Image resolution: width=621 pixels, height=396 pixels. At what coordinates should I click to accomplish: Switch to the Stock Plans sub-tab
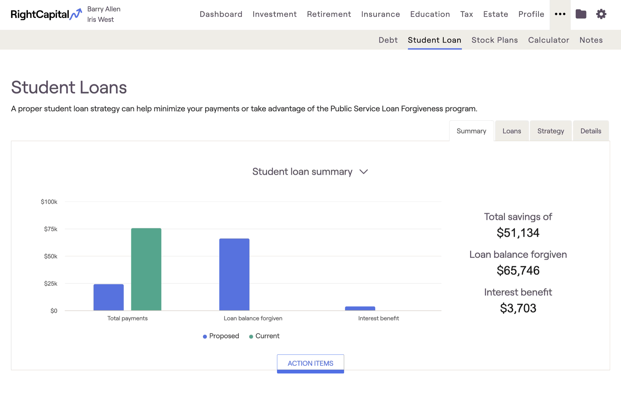[x=495, y=40]
